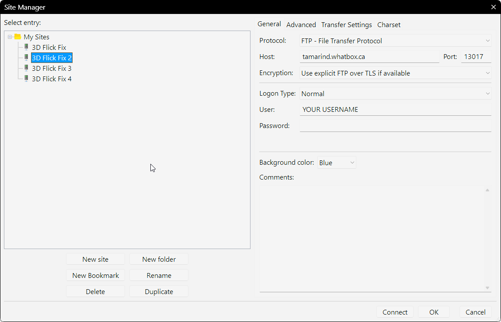This screenshot has width=501, height=322.
Task: Select the 3D Flick Fix 2 site entry
Action: (52, 58)
